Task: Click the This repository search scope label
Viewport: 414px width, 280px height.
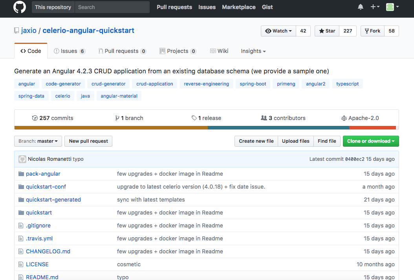Action: point(53,7)
